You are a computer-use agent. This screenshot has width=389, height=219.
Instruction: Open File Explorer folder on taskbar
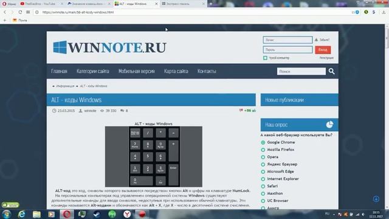(36, 214)
